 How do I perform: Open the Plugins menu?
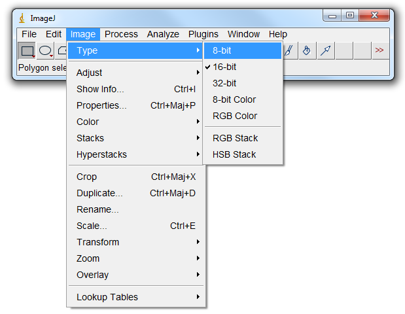[203, 34]
